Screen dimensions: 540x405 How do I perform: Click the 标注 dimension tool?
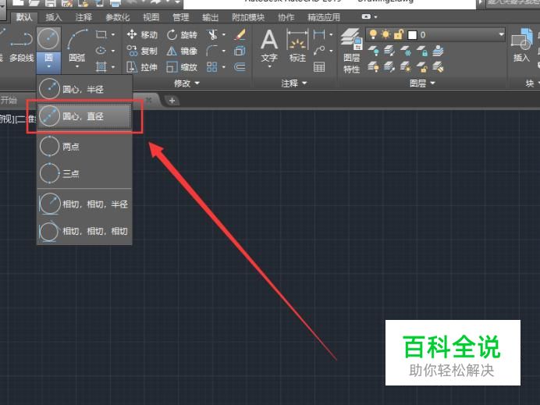coord(297,47)
